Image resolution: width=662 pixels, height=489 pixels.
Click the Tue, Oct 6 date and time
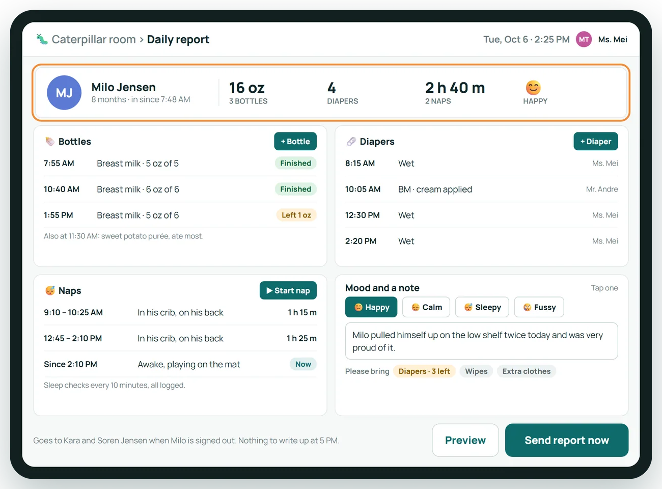(x=527, y=39)
